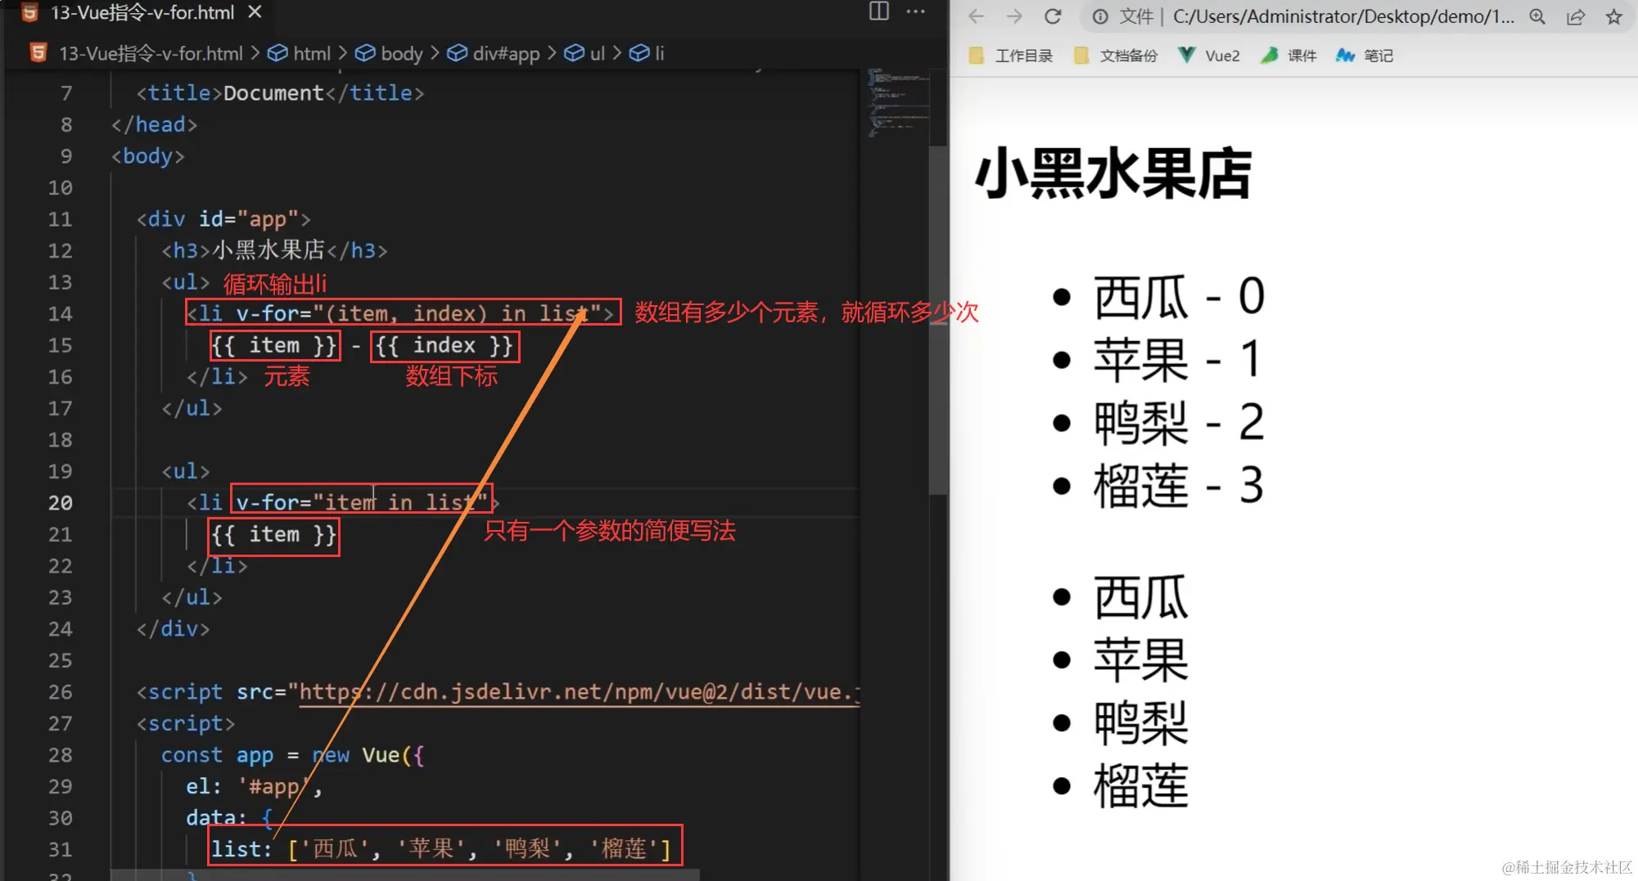The width and height of the screenshot is (1638, 881).
Task: Open the 文档备份 bookmark folder
Action: (1116, 56)
